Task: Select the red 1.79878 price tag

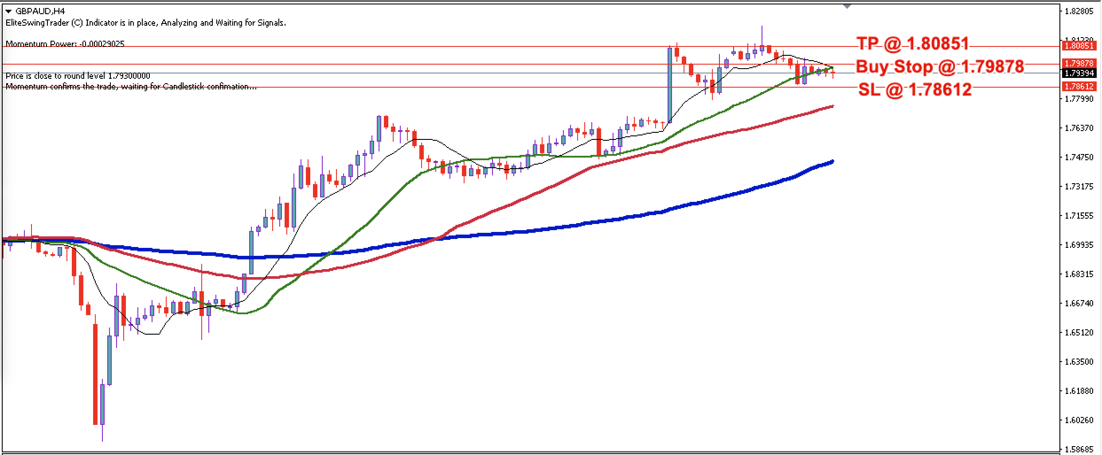Action: (1079, 64)
